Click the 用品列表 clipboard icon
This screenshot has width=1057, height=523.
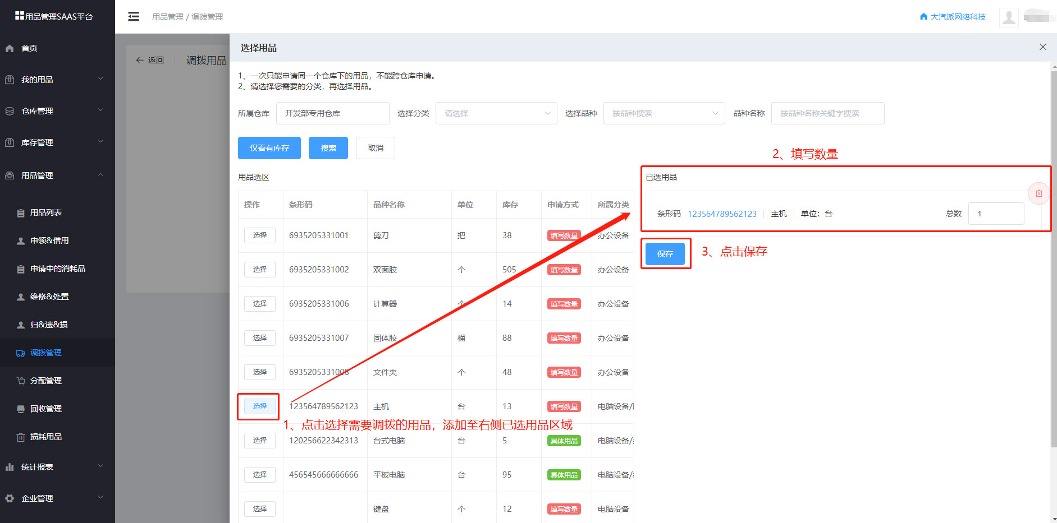[x=21, y=213]
